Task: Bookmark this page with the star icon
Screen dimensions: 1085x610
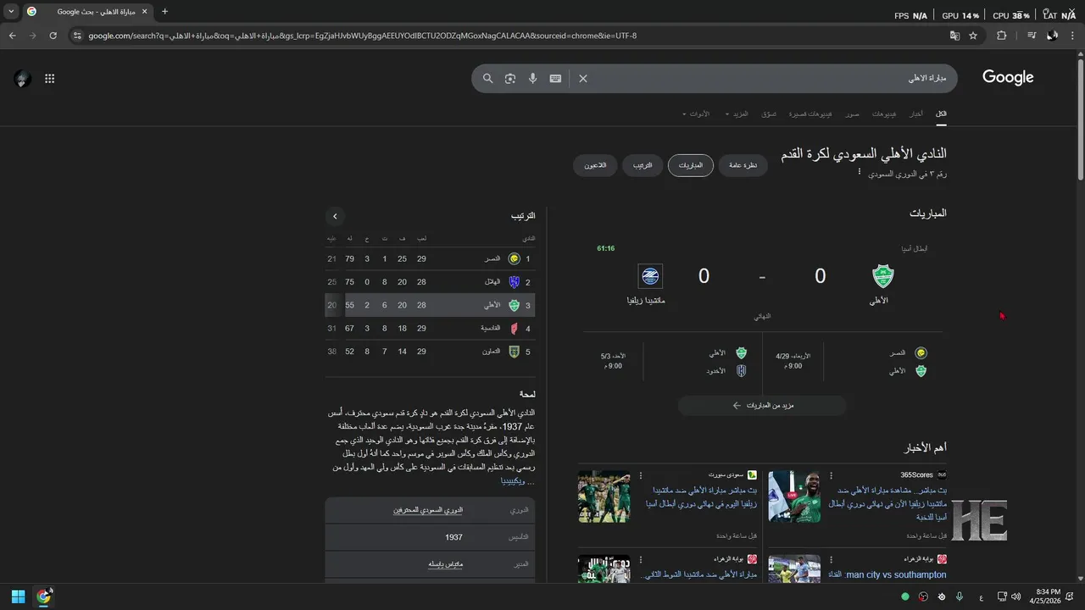Action: click(973, 36)
